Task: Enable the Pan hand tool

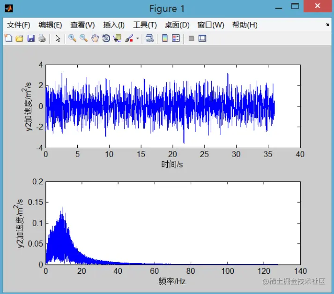Action: pyautogui.click(x=95, y=38)
